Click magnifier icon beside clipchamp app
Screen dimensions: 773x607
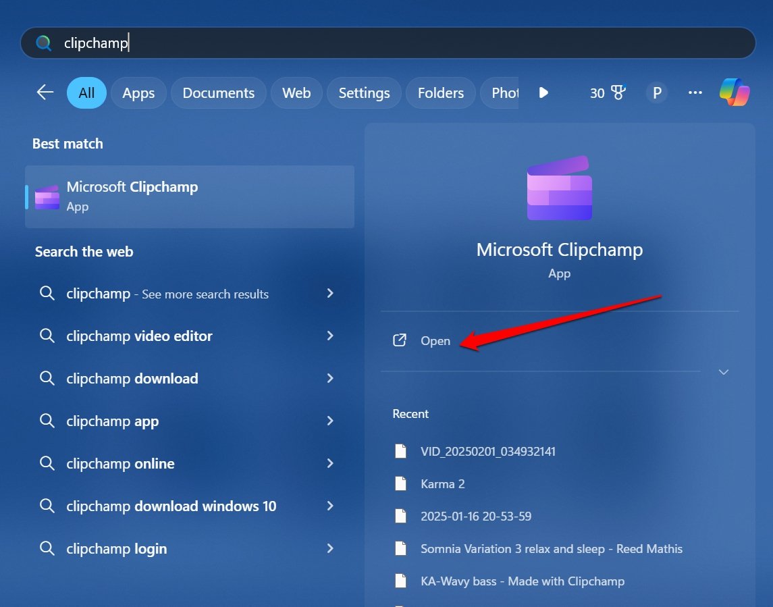[47, 421]
